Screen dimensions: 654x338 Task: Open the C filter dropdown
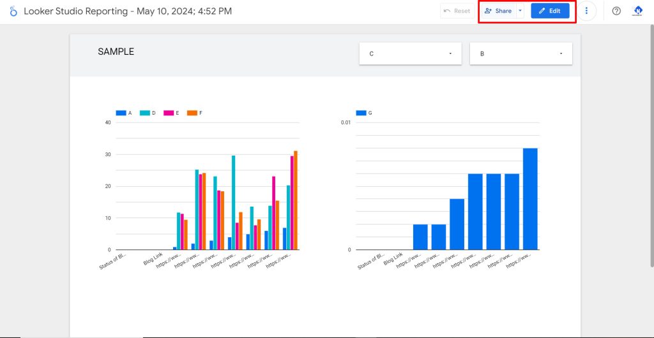pyautogui.click(x=408, y=54)
